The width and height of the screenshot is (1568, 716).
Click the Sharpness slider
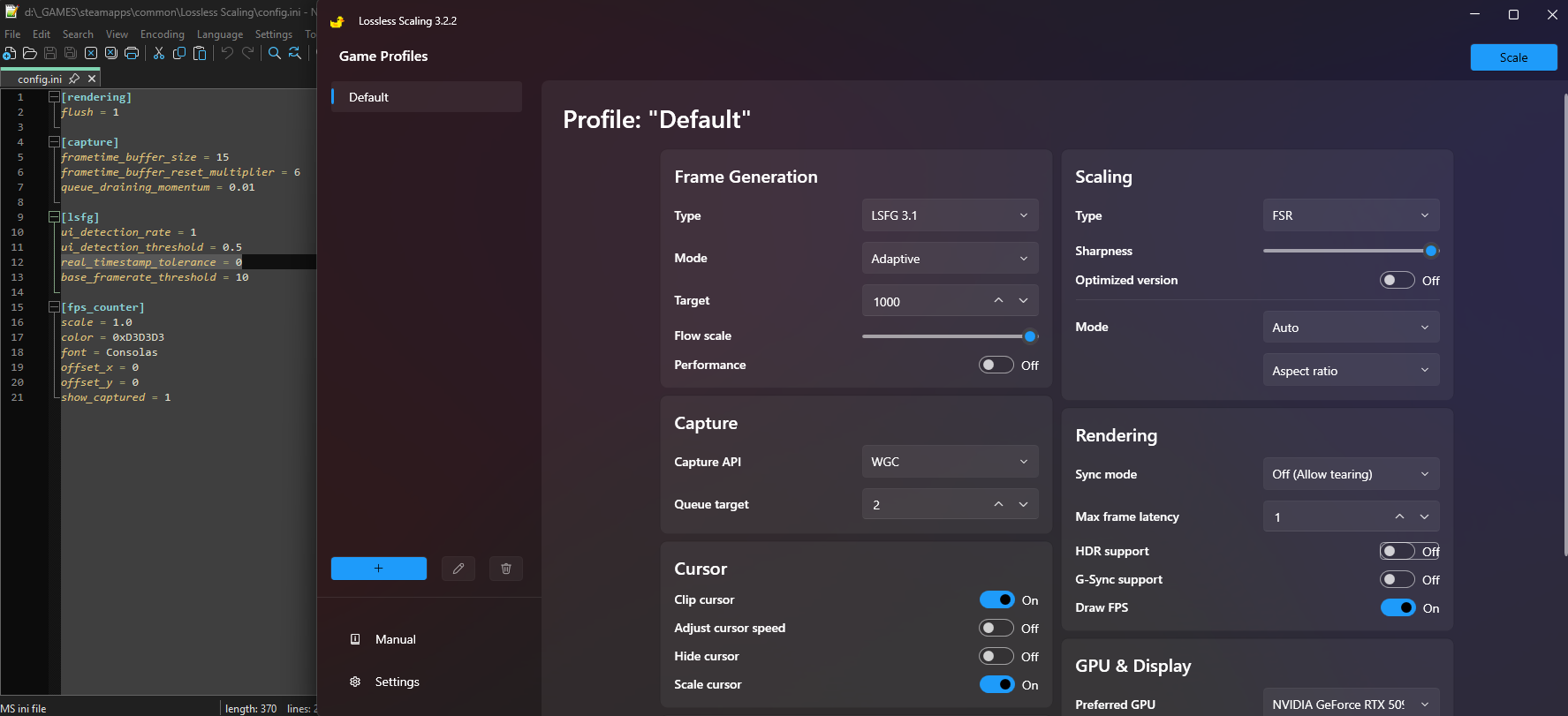(1351, 251)
